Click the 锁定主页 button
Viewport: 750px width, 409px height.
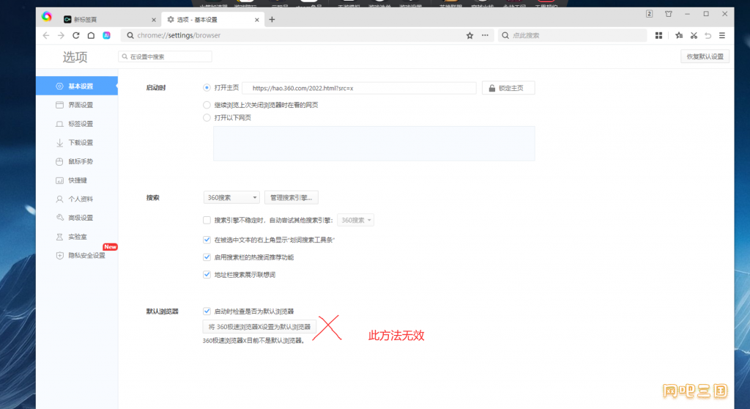pos(508,88)
